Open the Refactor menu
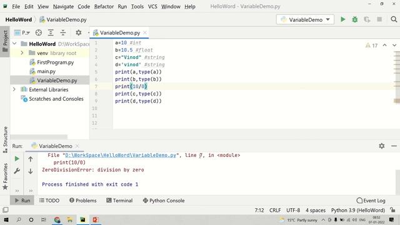Image resolution: width=400 pixels, height=225 pixels. tap(104, 6)
